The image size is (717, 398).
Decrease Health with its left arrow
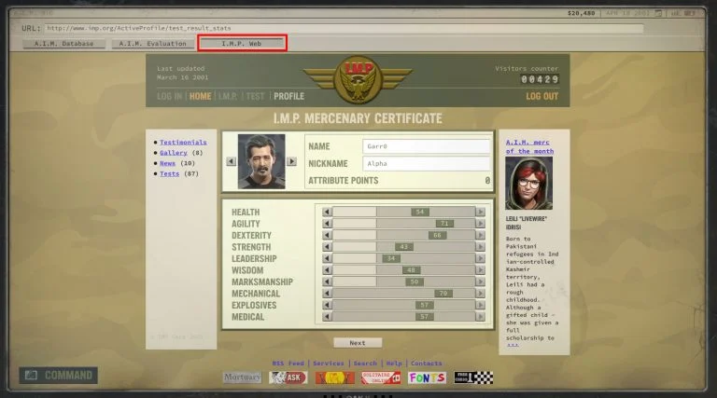tap(327, 212)
